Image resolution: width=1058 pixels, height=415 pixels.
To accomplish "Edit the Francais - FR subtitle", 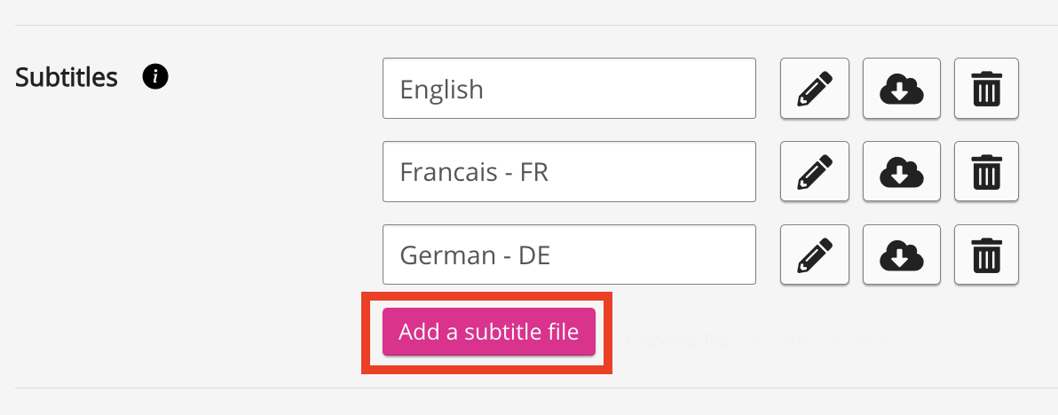I will [x=814, y=171].
